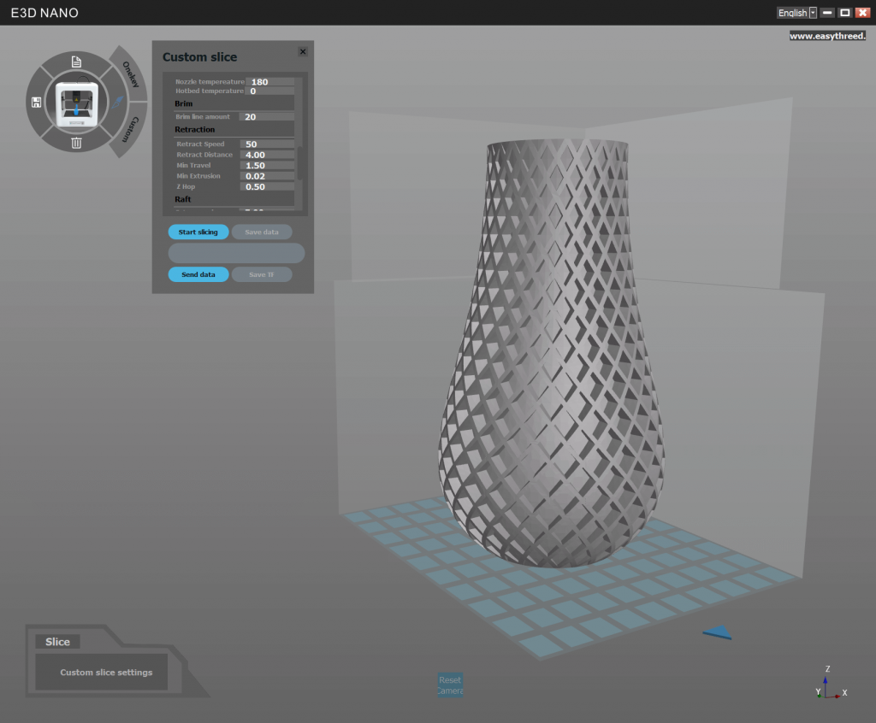Screen dimensions: 876x723
Task: Click the blue arrow marker near the build plate
Action: click(717, 632)
